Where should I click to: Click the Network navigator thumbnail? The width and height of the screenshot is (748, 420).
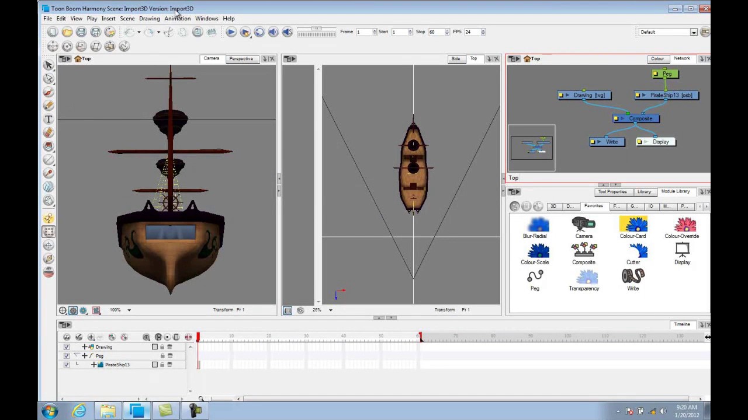click(x=532, y=147)
